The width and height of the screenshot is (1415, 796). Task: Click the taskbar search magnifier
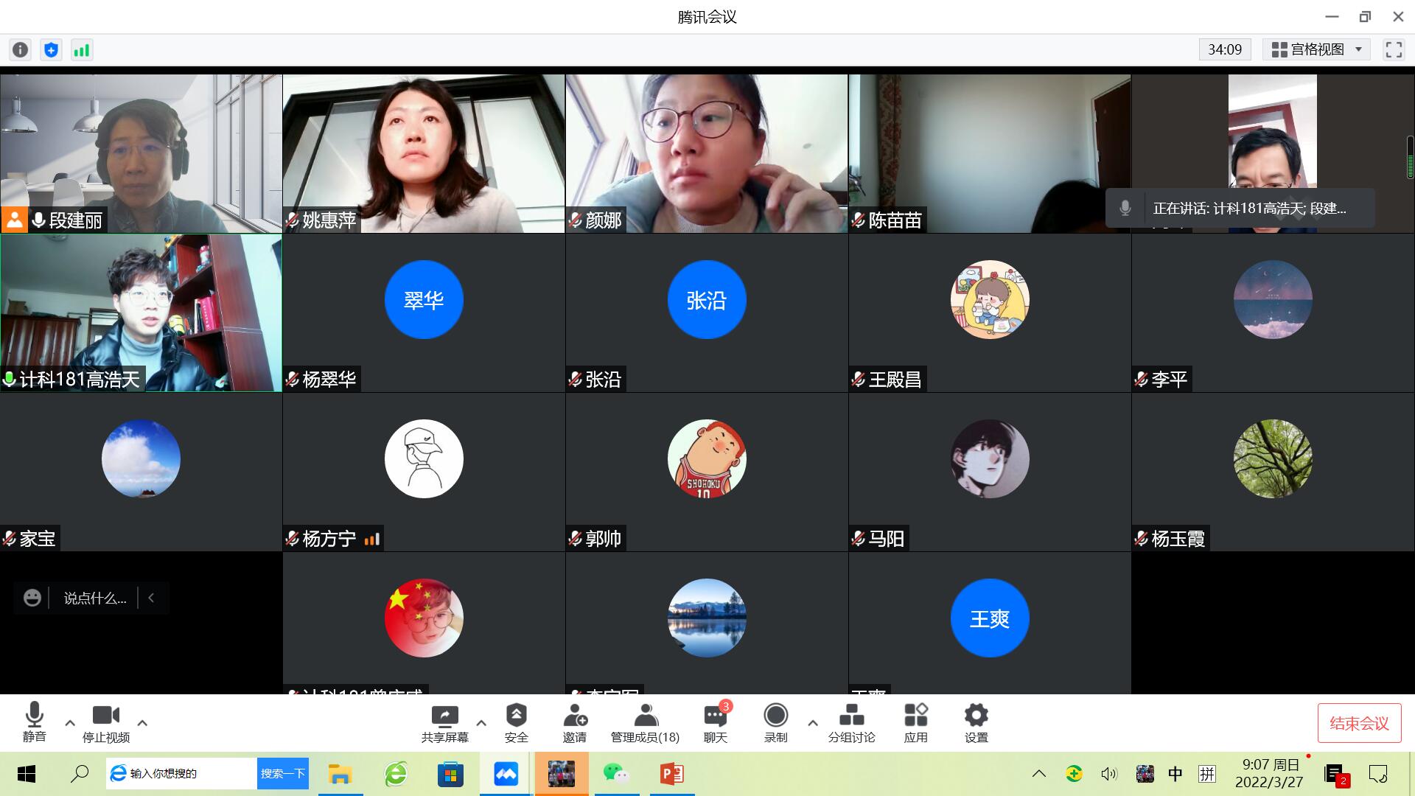point(80,774)
